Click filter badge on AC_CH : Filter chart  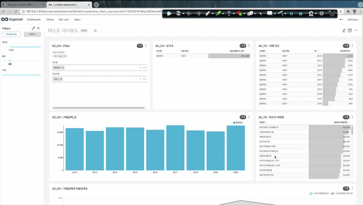point(140,46)
